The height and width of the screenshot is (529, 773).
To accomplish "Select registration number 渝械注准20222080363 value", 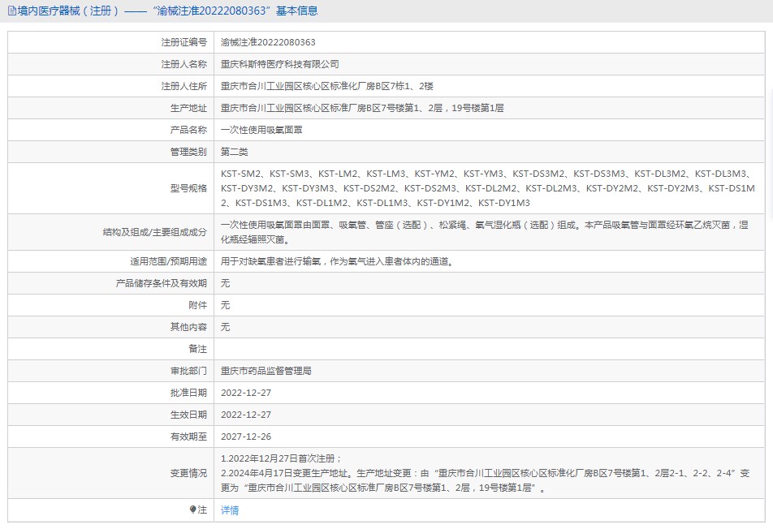I will pos(268,42).
